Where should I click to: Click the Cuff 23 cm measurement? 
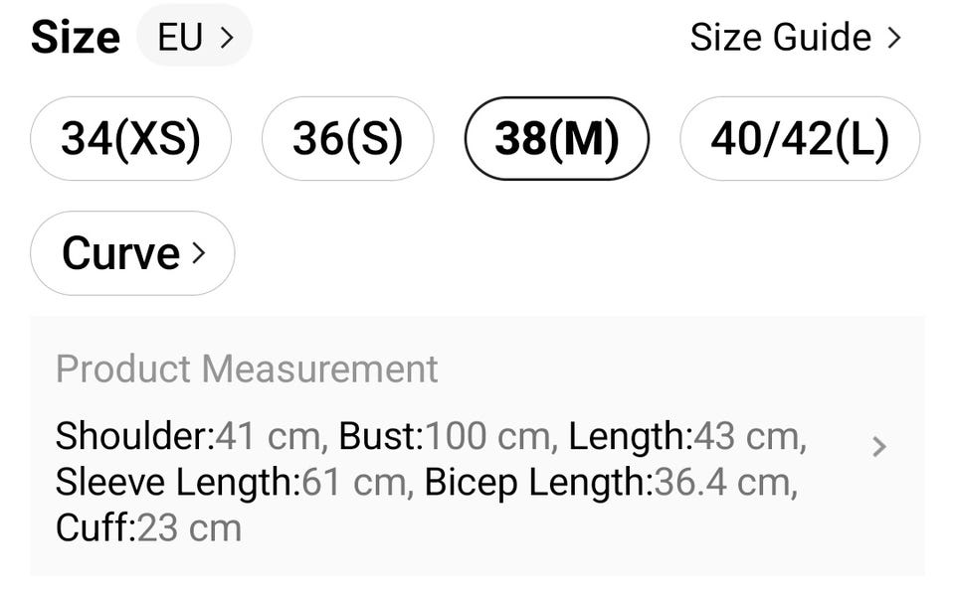[x=148, y=527]
